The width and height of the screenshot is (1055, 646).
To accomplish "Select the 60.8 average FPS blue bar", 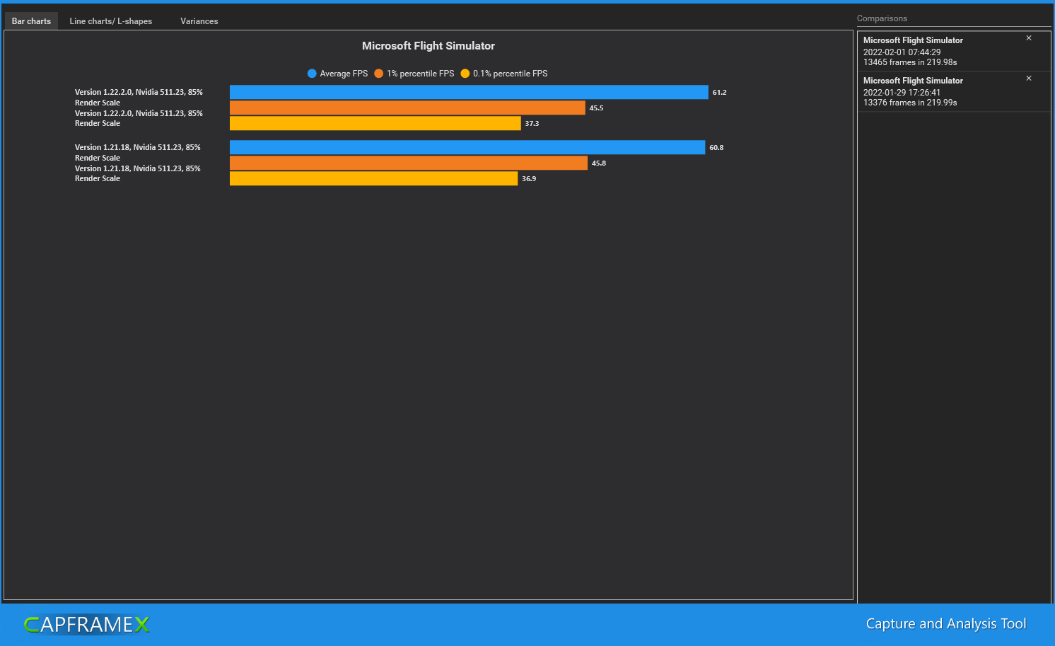I will pyautogui.click(x=467, y=147).
